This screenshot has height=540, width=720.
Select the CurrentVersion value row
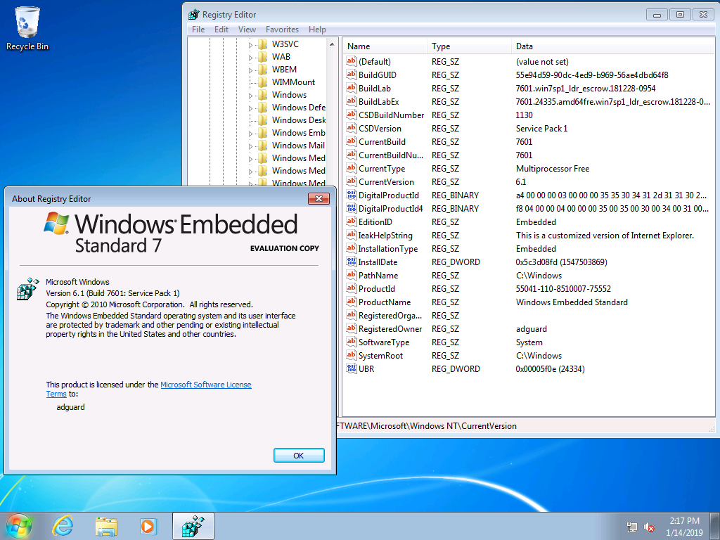point(529,182)
